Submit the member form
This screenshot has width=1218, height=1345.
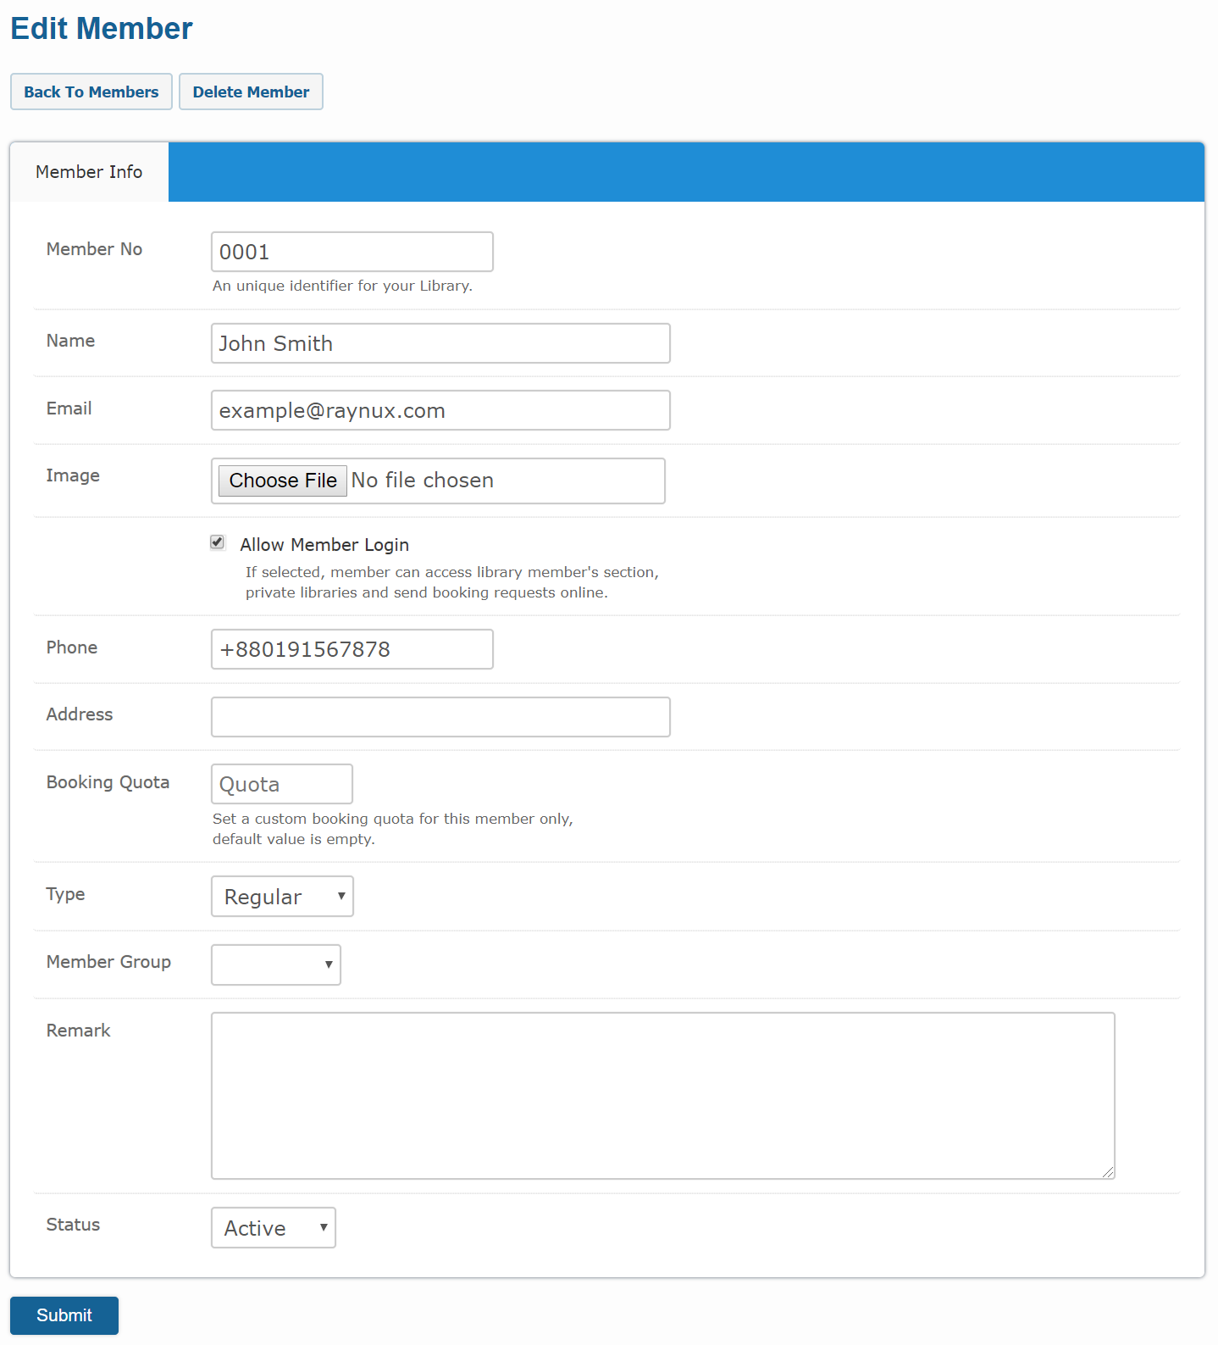click(64, 1315)
